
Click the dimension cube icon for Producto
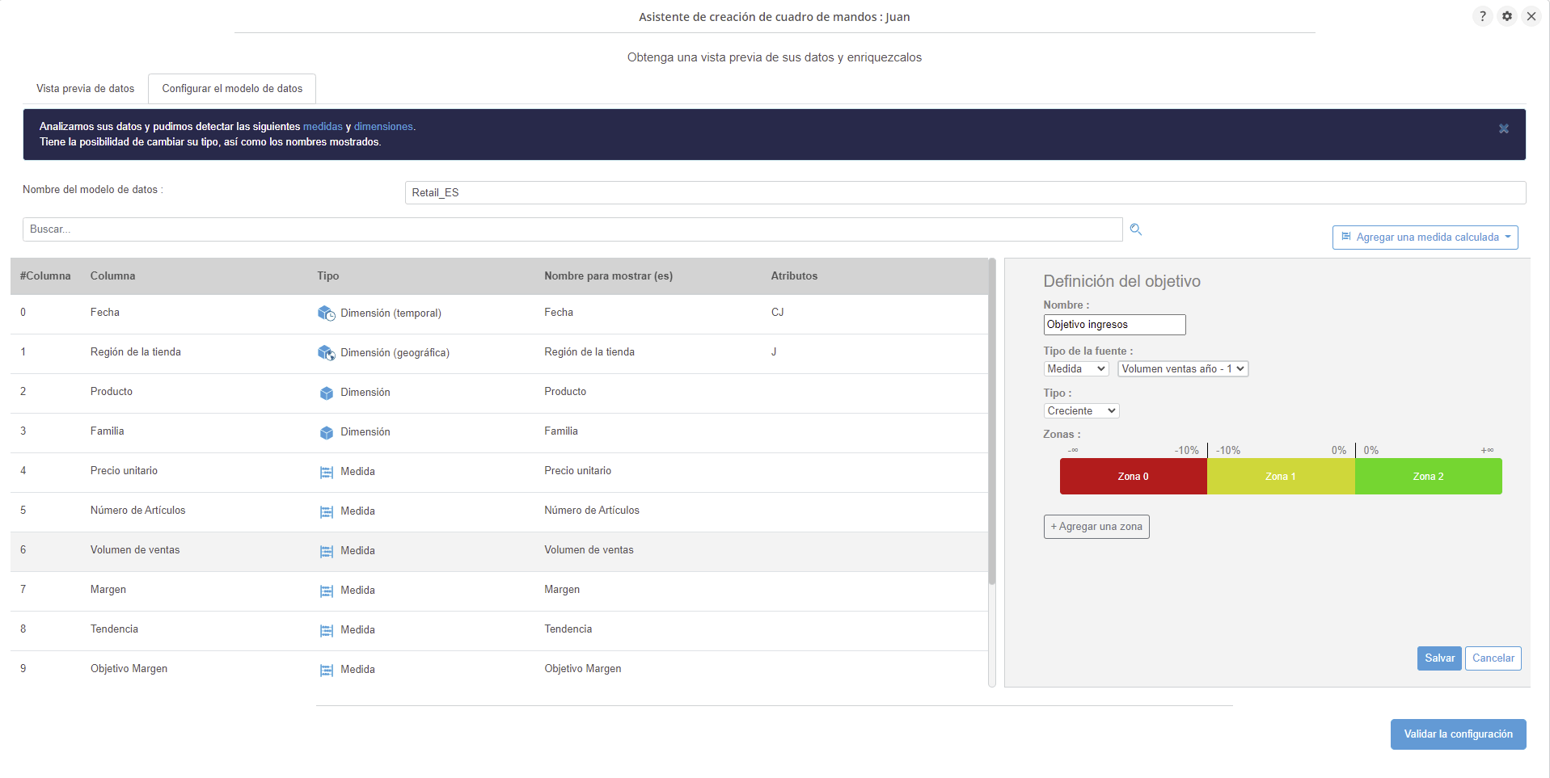(327, 393)
